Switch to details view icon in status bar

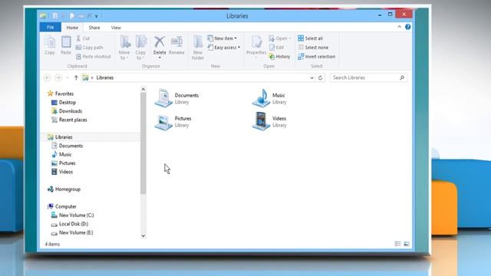tap(397, 244)
